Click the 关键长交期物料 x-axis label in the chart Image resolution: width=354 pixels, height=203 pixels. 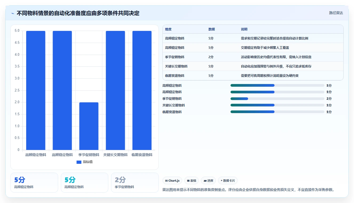coord(115,155)
